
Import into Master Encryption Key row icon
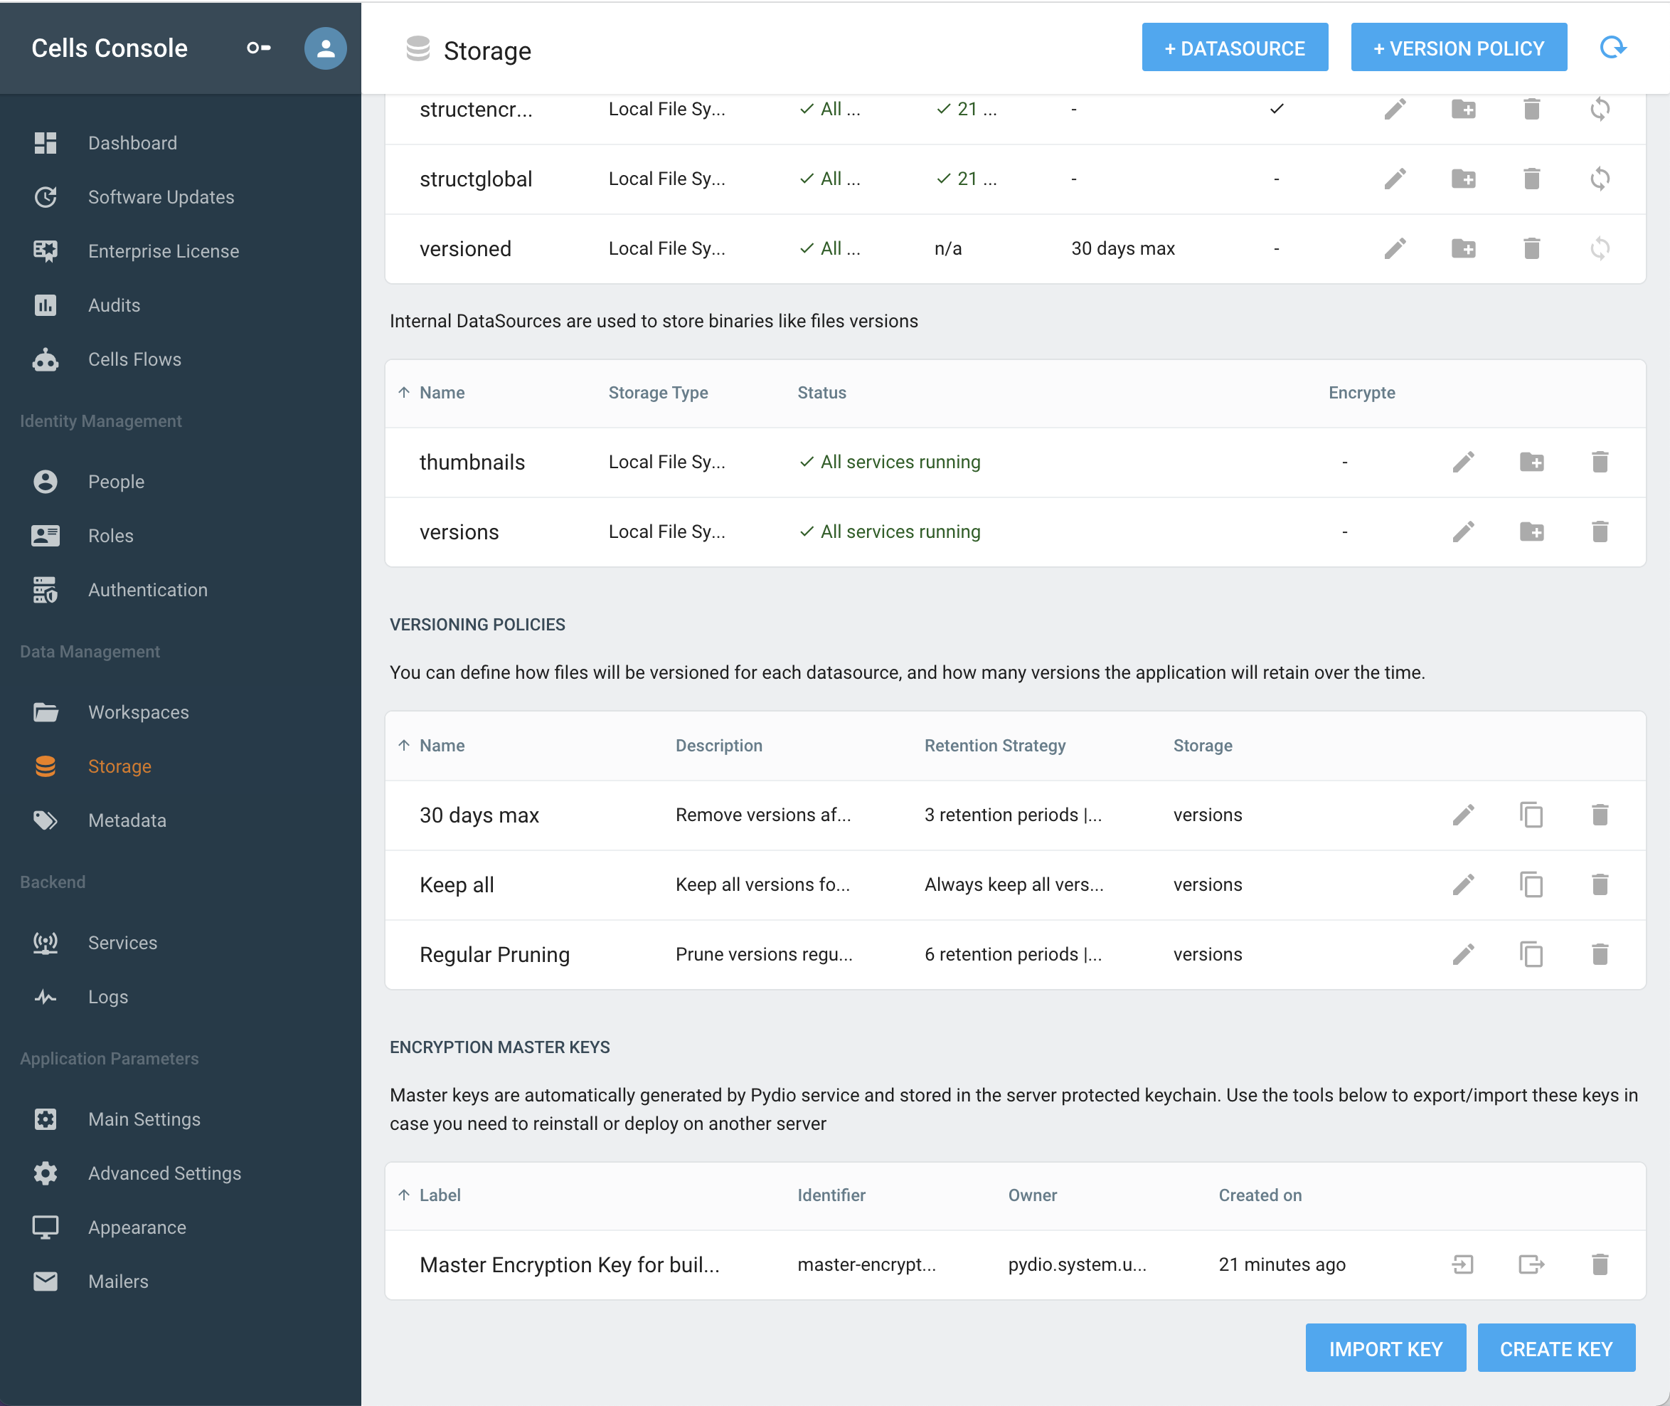[x=1463, y=1265]
